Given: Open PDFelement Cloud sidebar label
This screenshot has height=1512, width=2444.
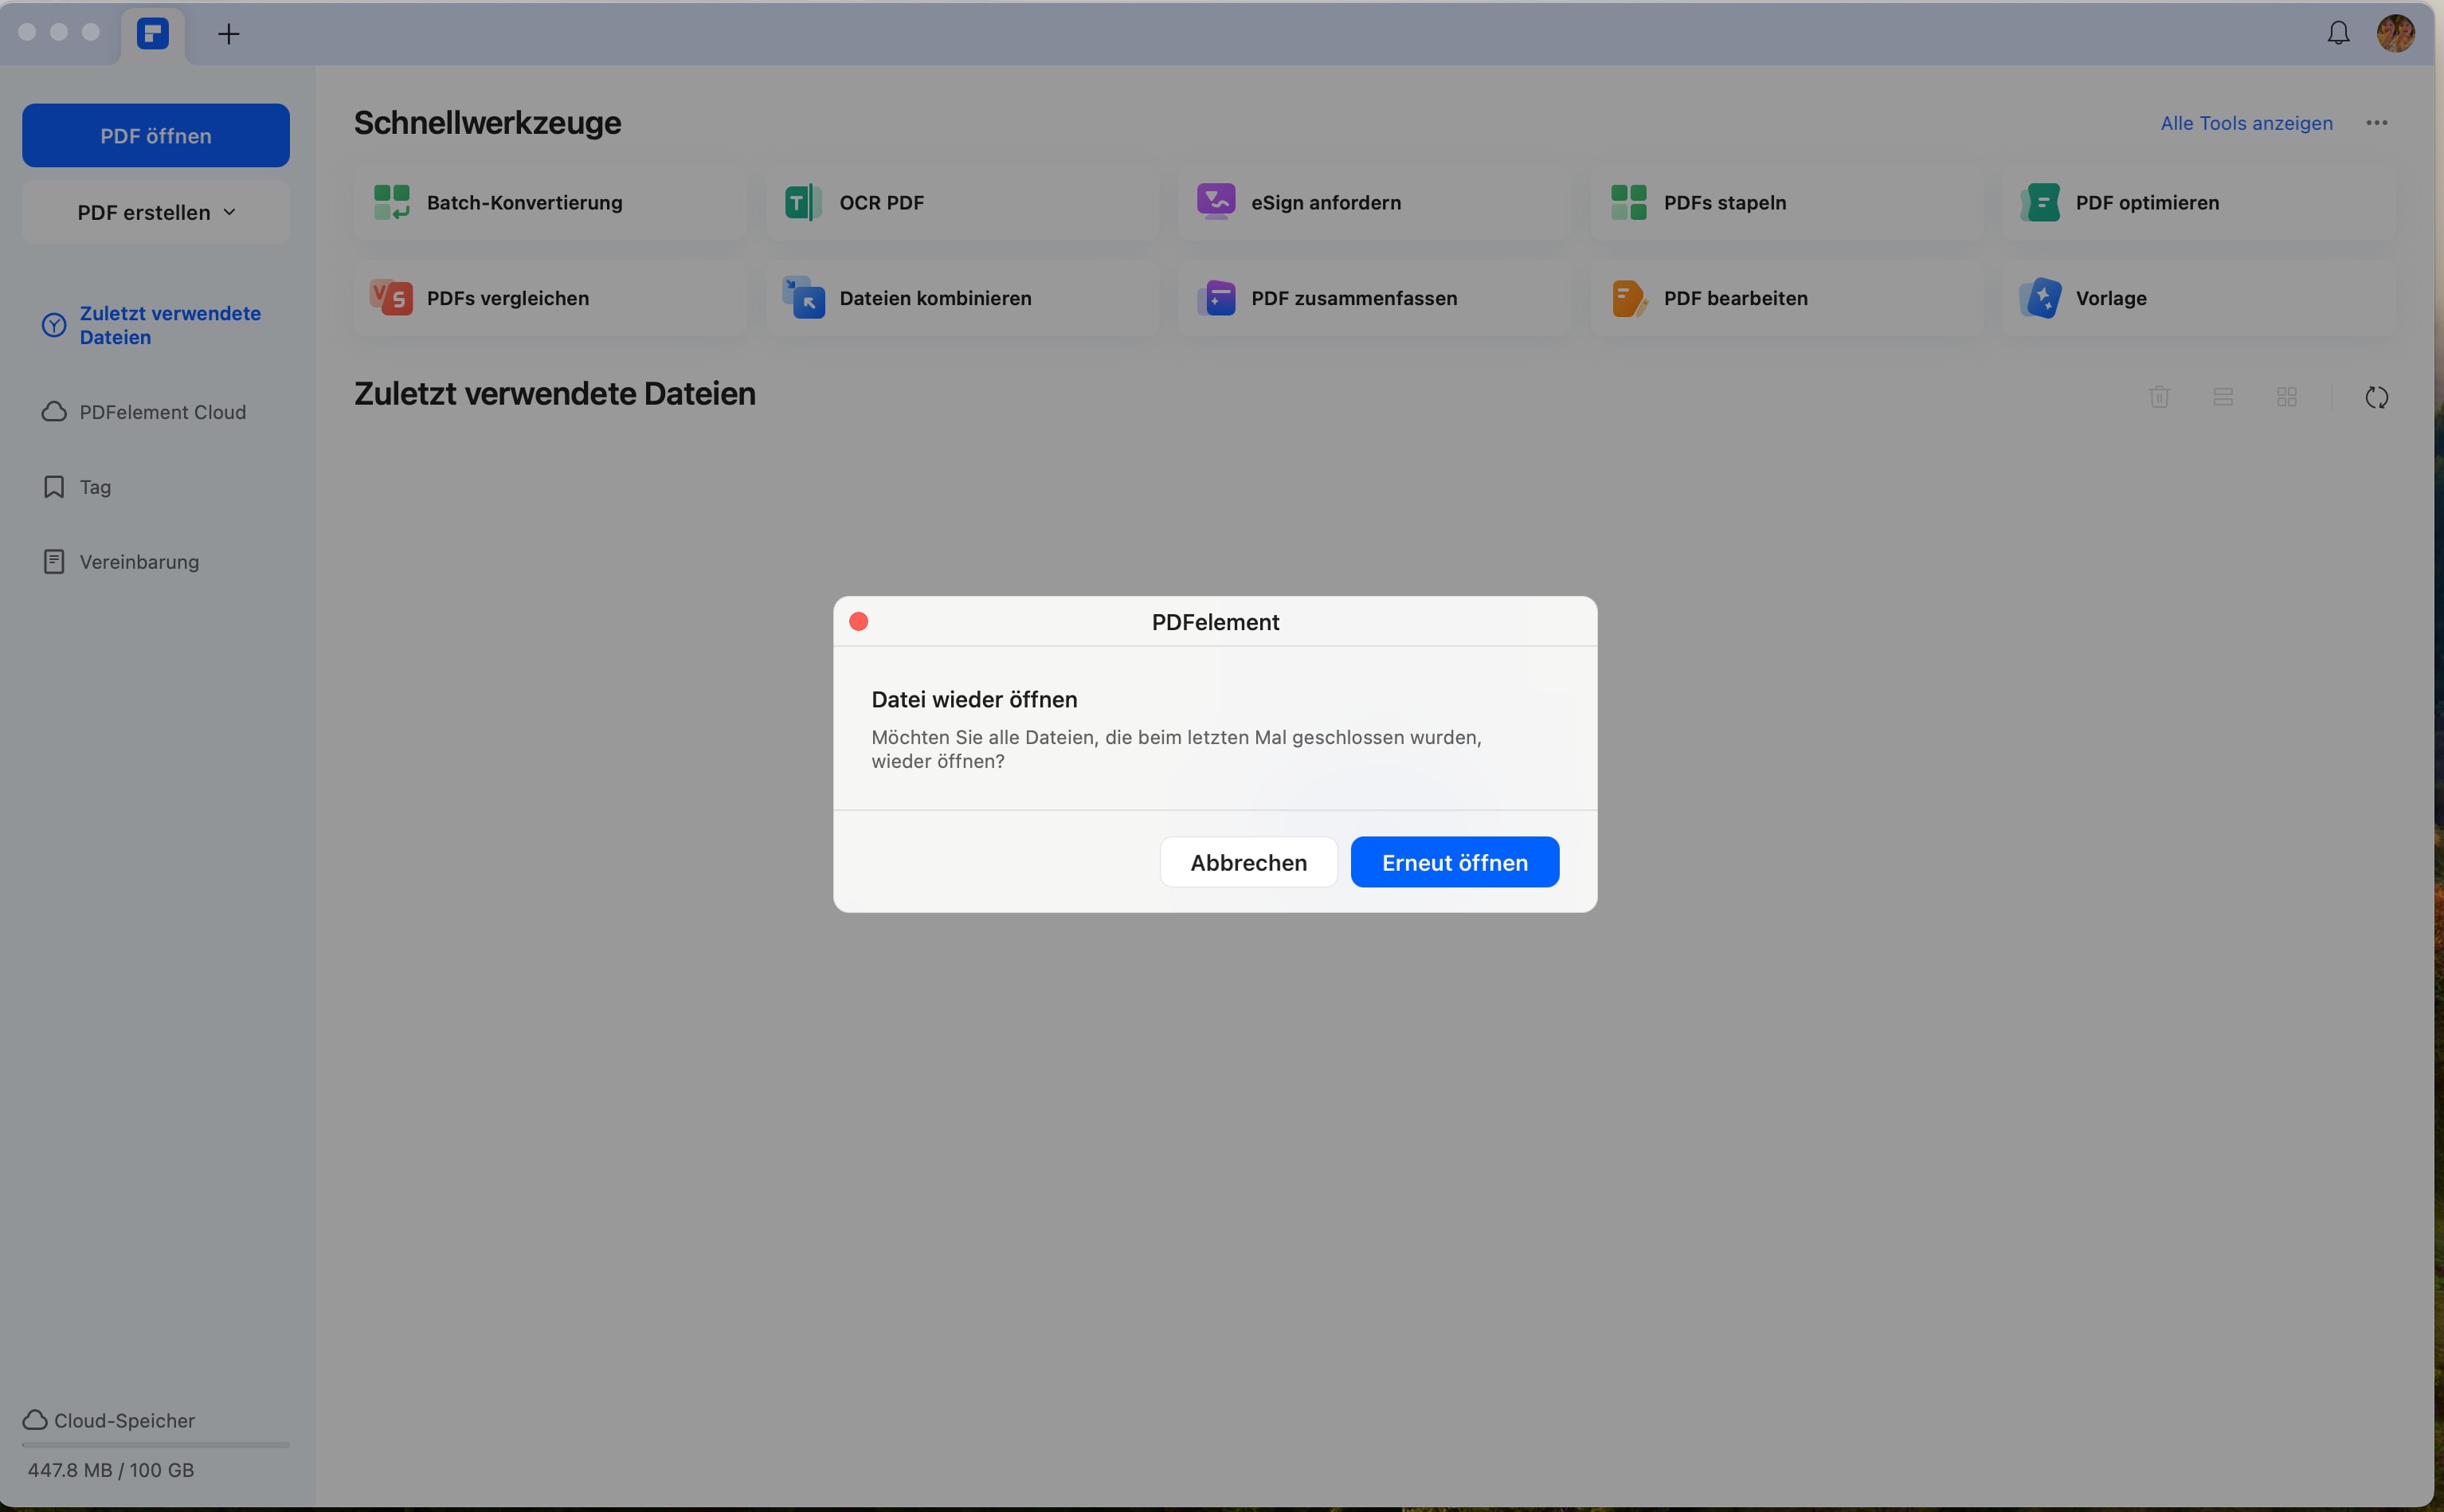Looking at the screenshot, I should click(x=162, y=412).
